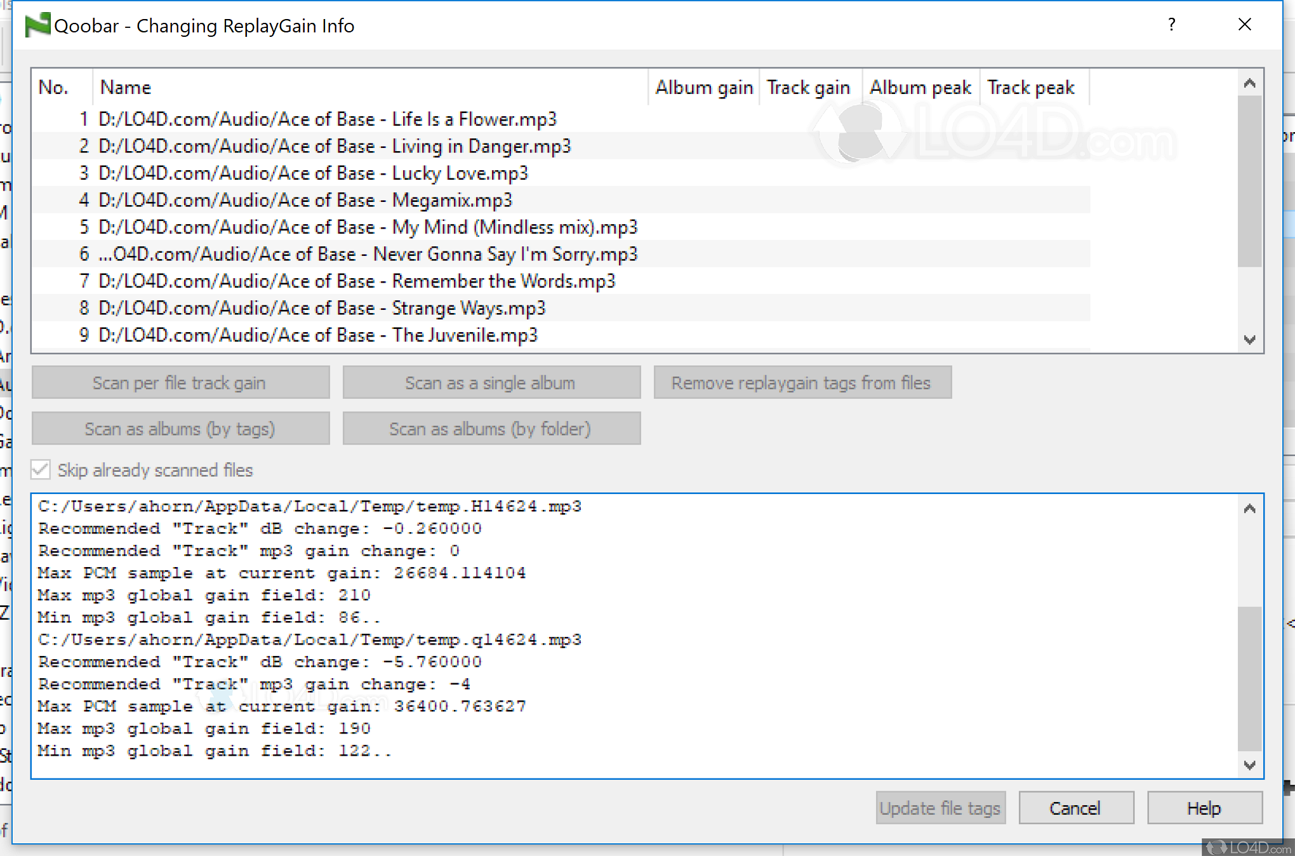Click the question mark help icon in title bar
The width and height of the screenshot is (1295, 856).
click(1171, 25)
